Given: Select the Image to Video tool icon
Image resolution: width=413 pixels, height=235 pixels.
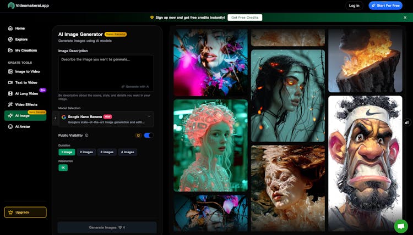Looking at the screenshot, I should (10, 71).
